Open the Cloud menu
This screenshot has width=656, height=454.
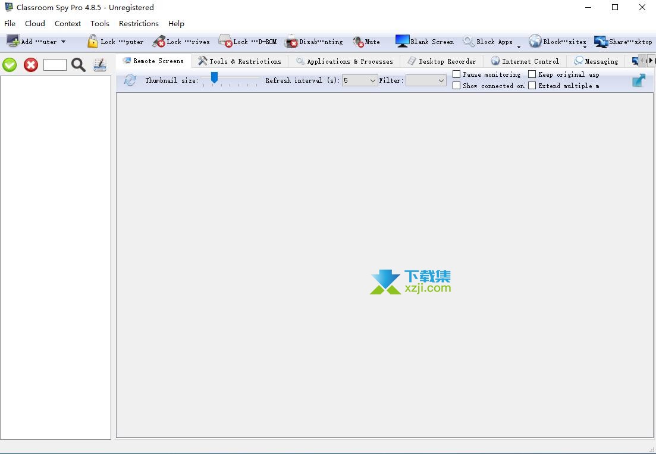tap(34, 23)
